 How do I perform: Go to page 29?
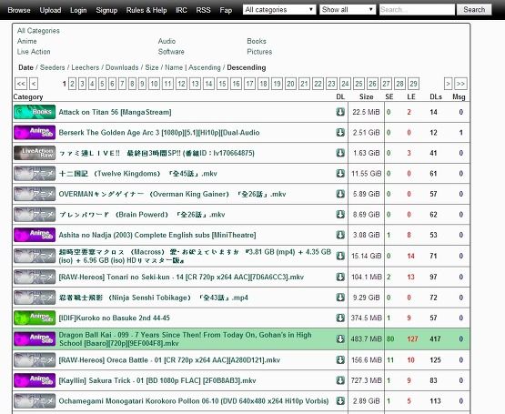tap(413, 84)
